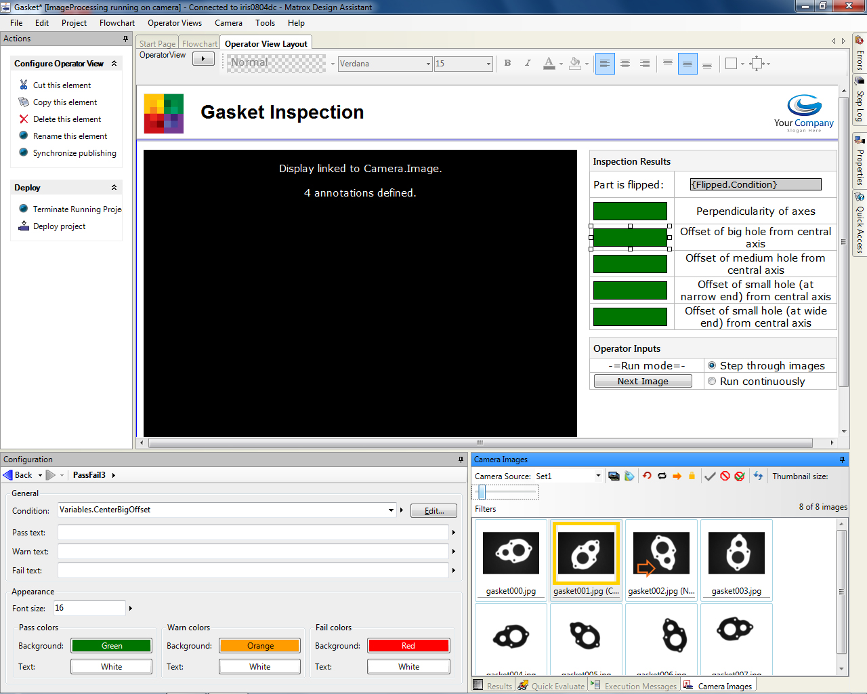Select the fill color paint bucket icon
Viewport: 867px width, 694px height.
coord(573,63)
